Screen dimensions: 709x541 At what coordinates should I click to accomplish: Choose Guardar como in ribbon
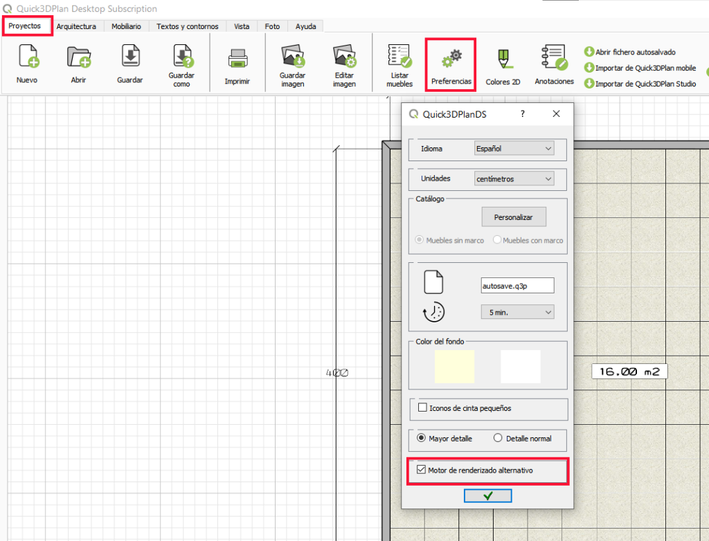182,64
